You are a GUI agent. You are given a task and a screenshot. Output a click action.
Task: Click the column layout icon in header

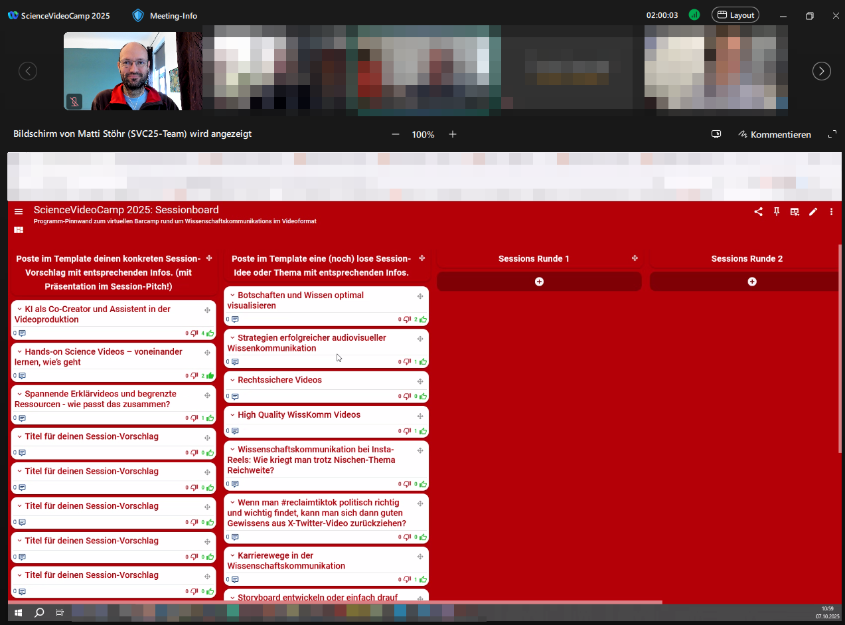click(795, 212)
